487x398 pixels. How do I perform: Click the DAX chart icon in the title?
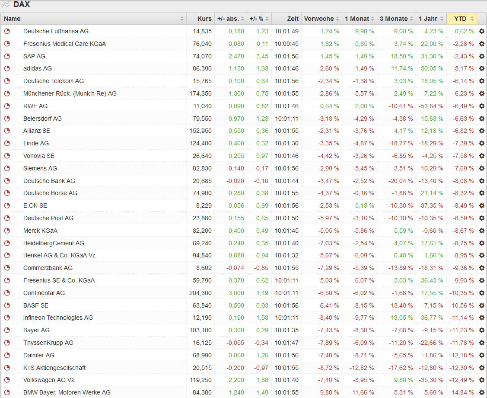tap(6, 5)
